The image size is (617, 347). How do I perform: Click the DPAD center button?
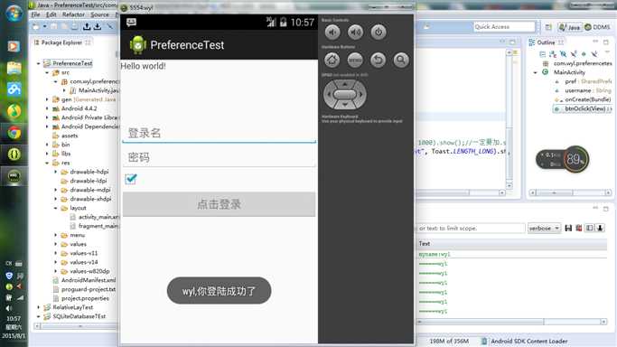pyautogui.click(x=345, y=94)
